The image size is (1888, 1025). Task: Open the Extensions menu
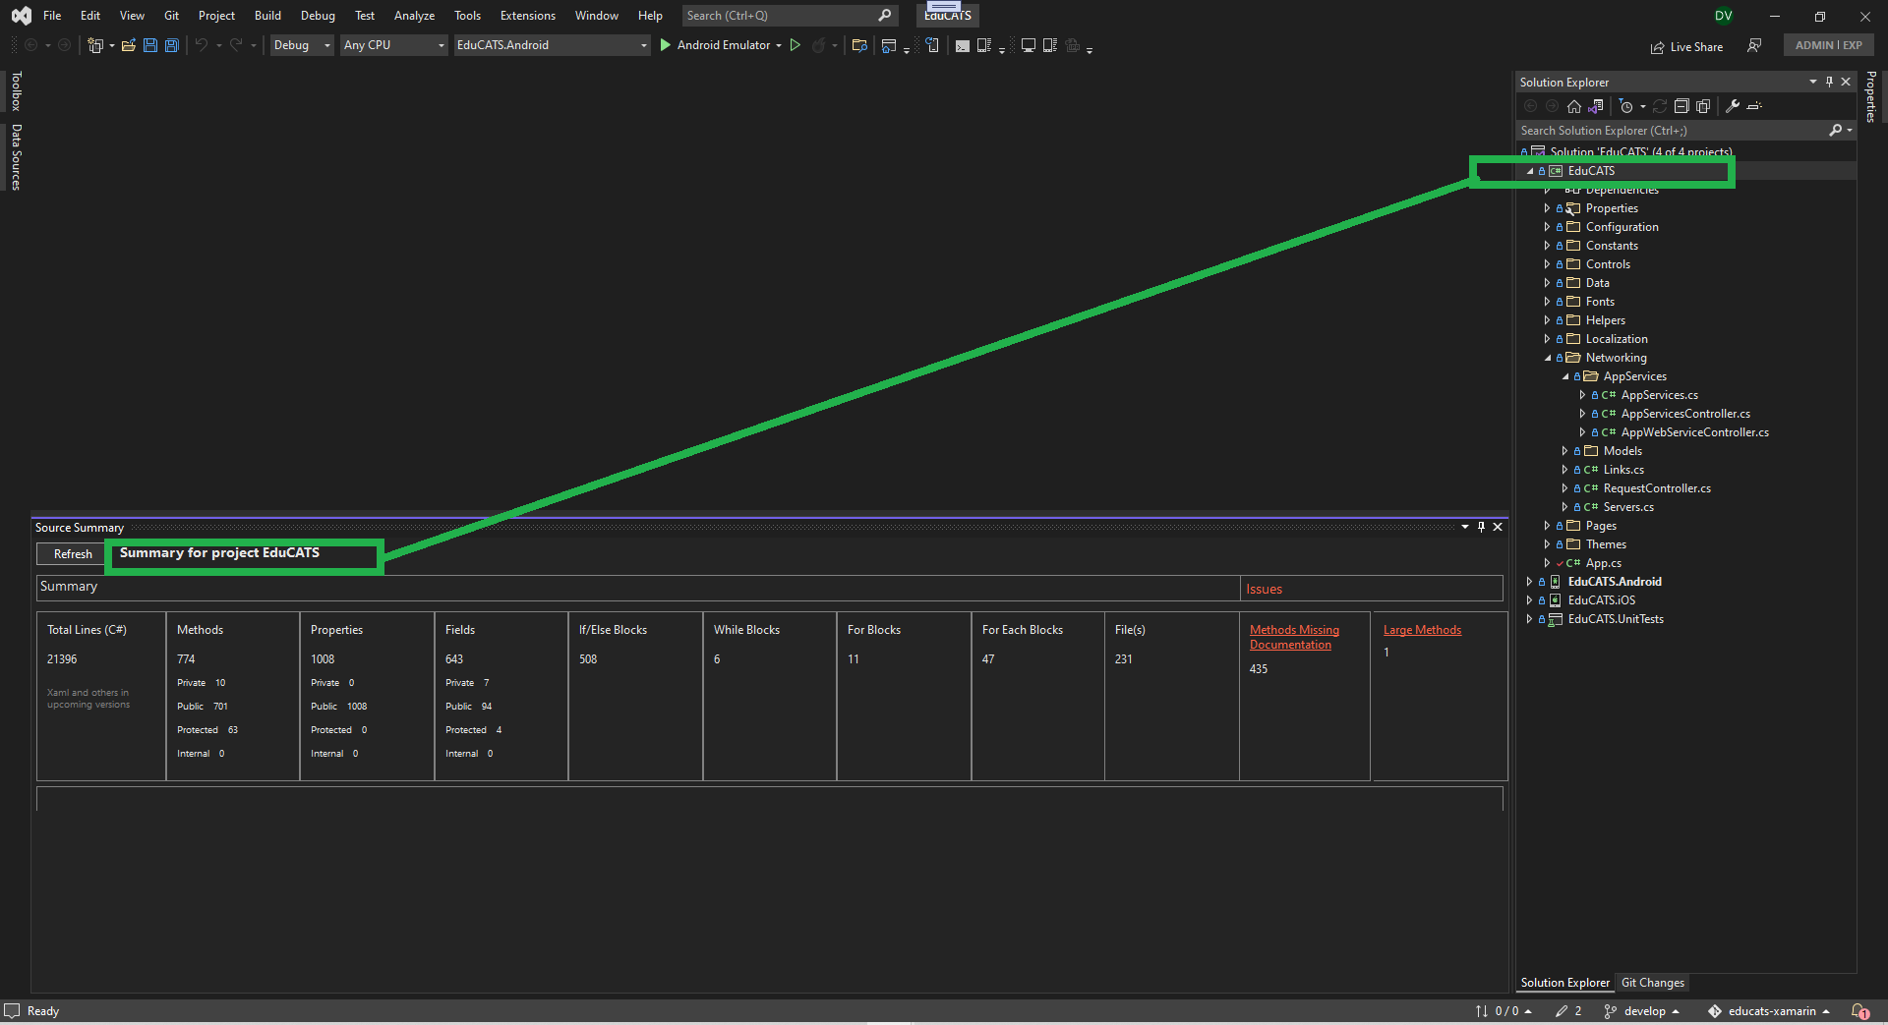pyautogui.click(x=527, y=16)
